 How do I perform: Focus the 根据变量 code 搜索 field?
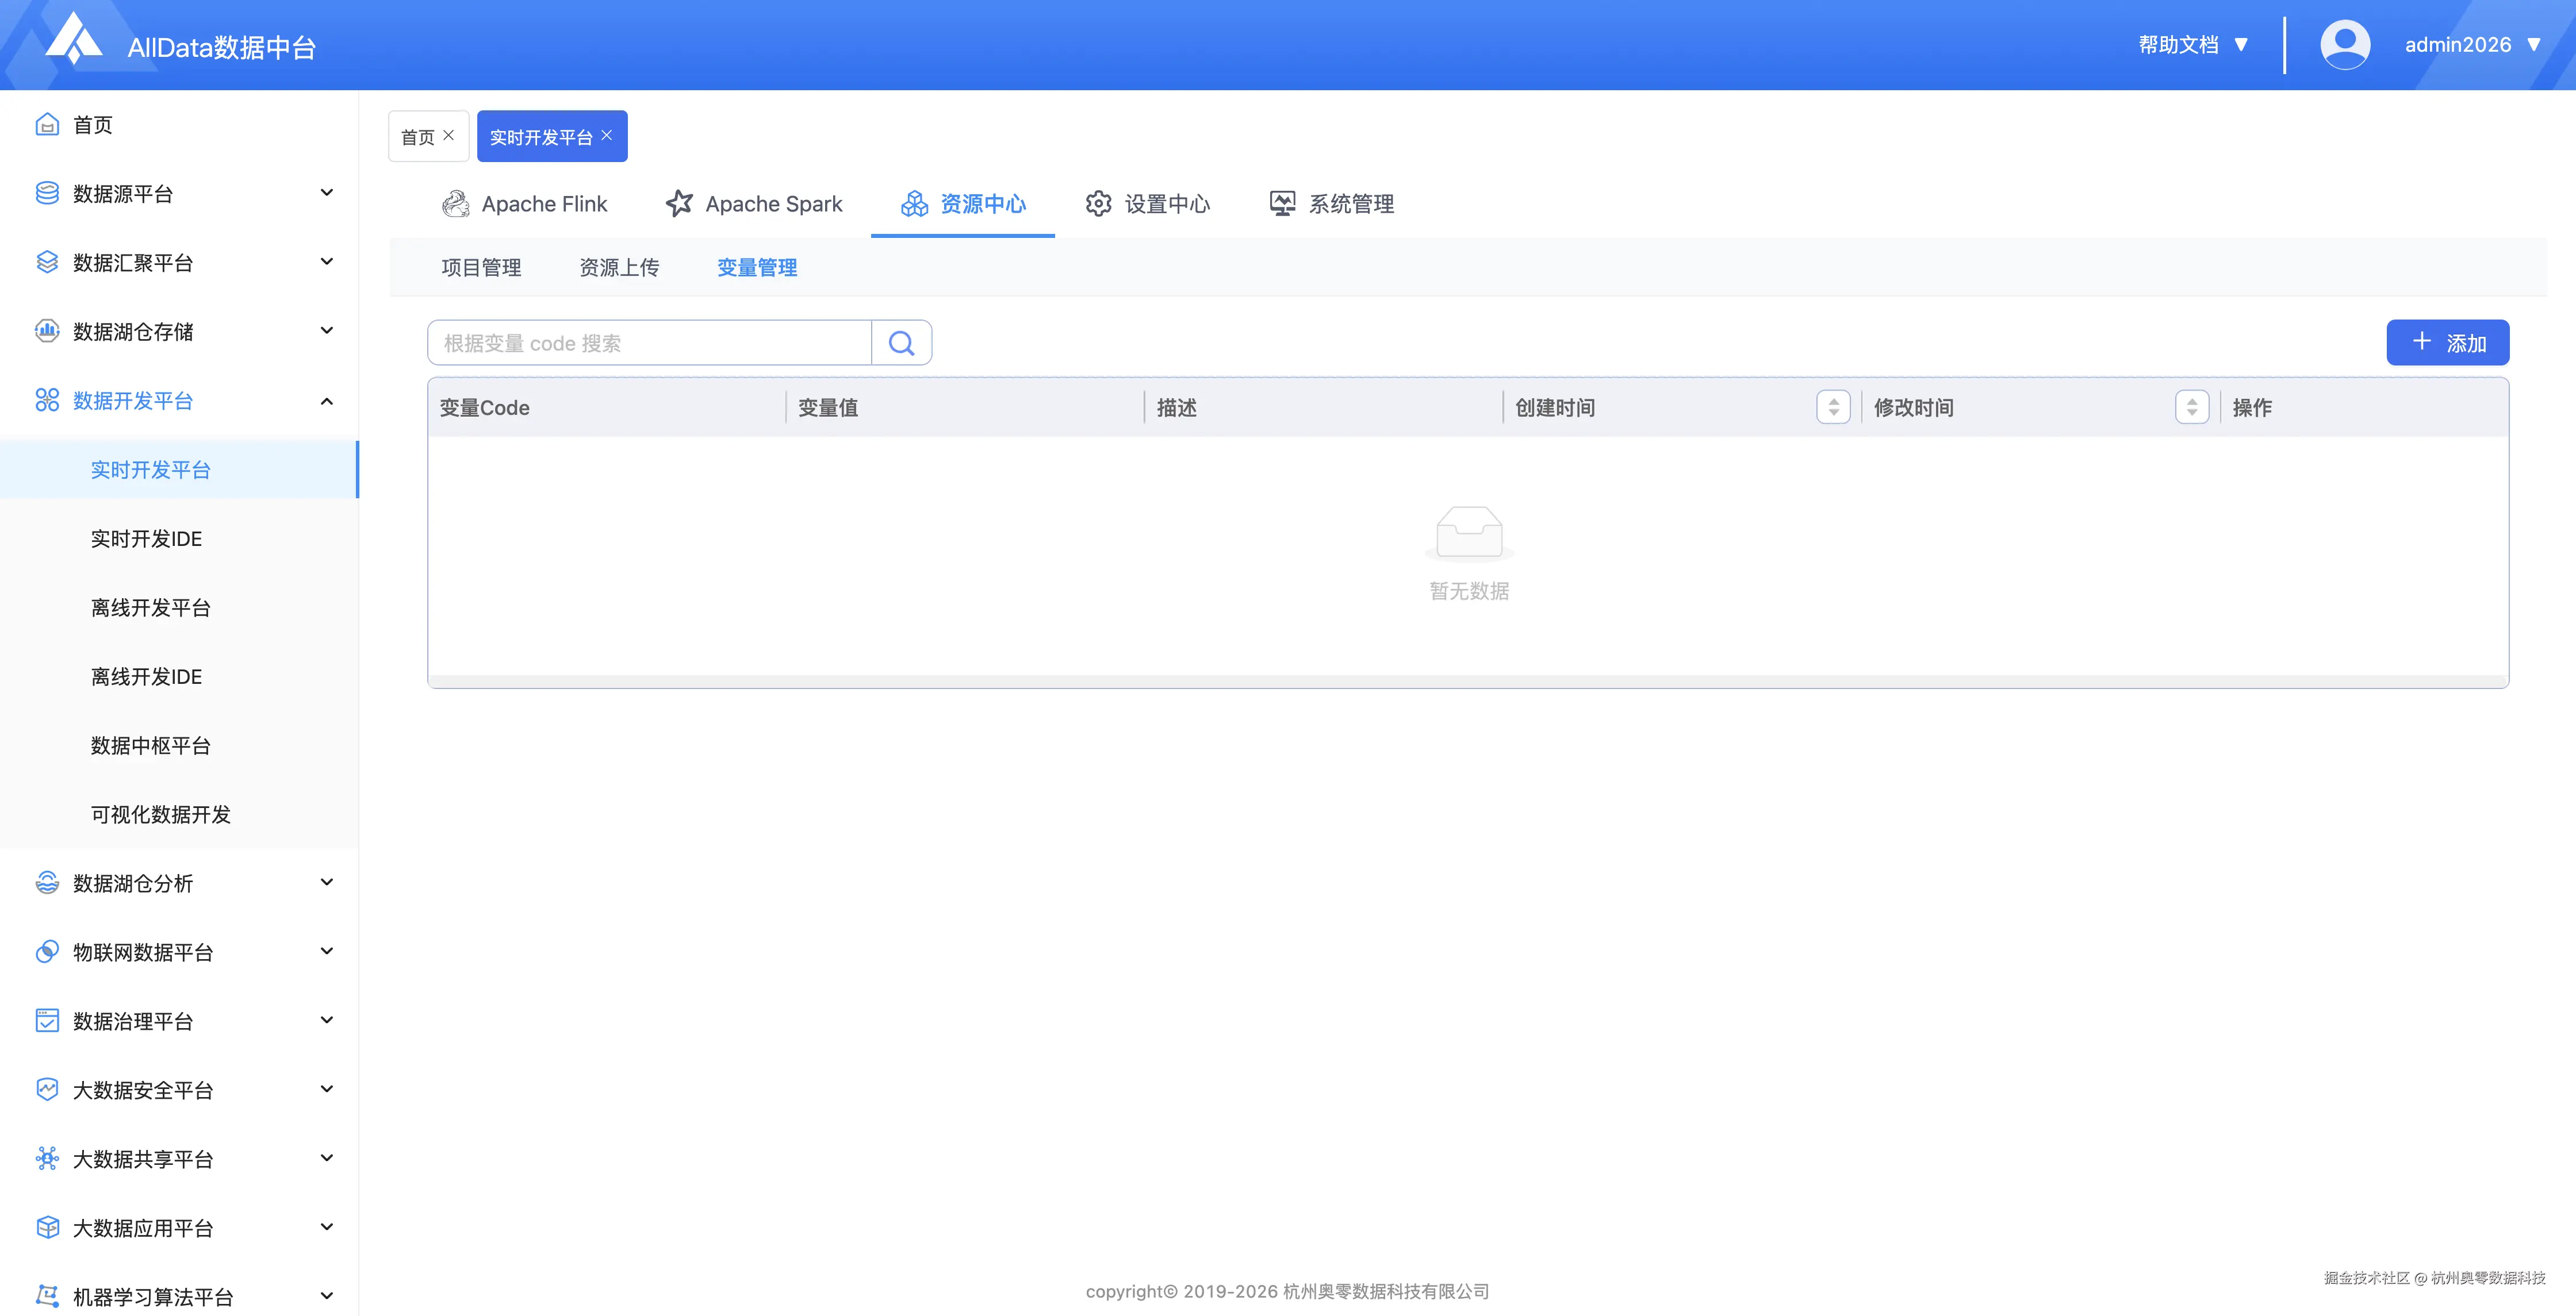pos(650,343)
